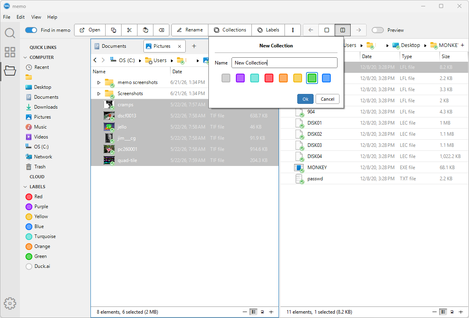Confirm the new collection with Ok
Viewport: 469px width, 318px height.
(x=305, y=99)
